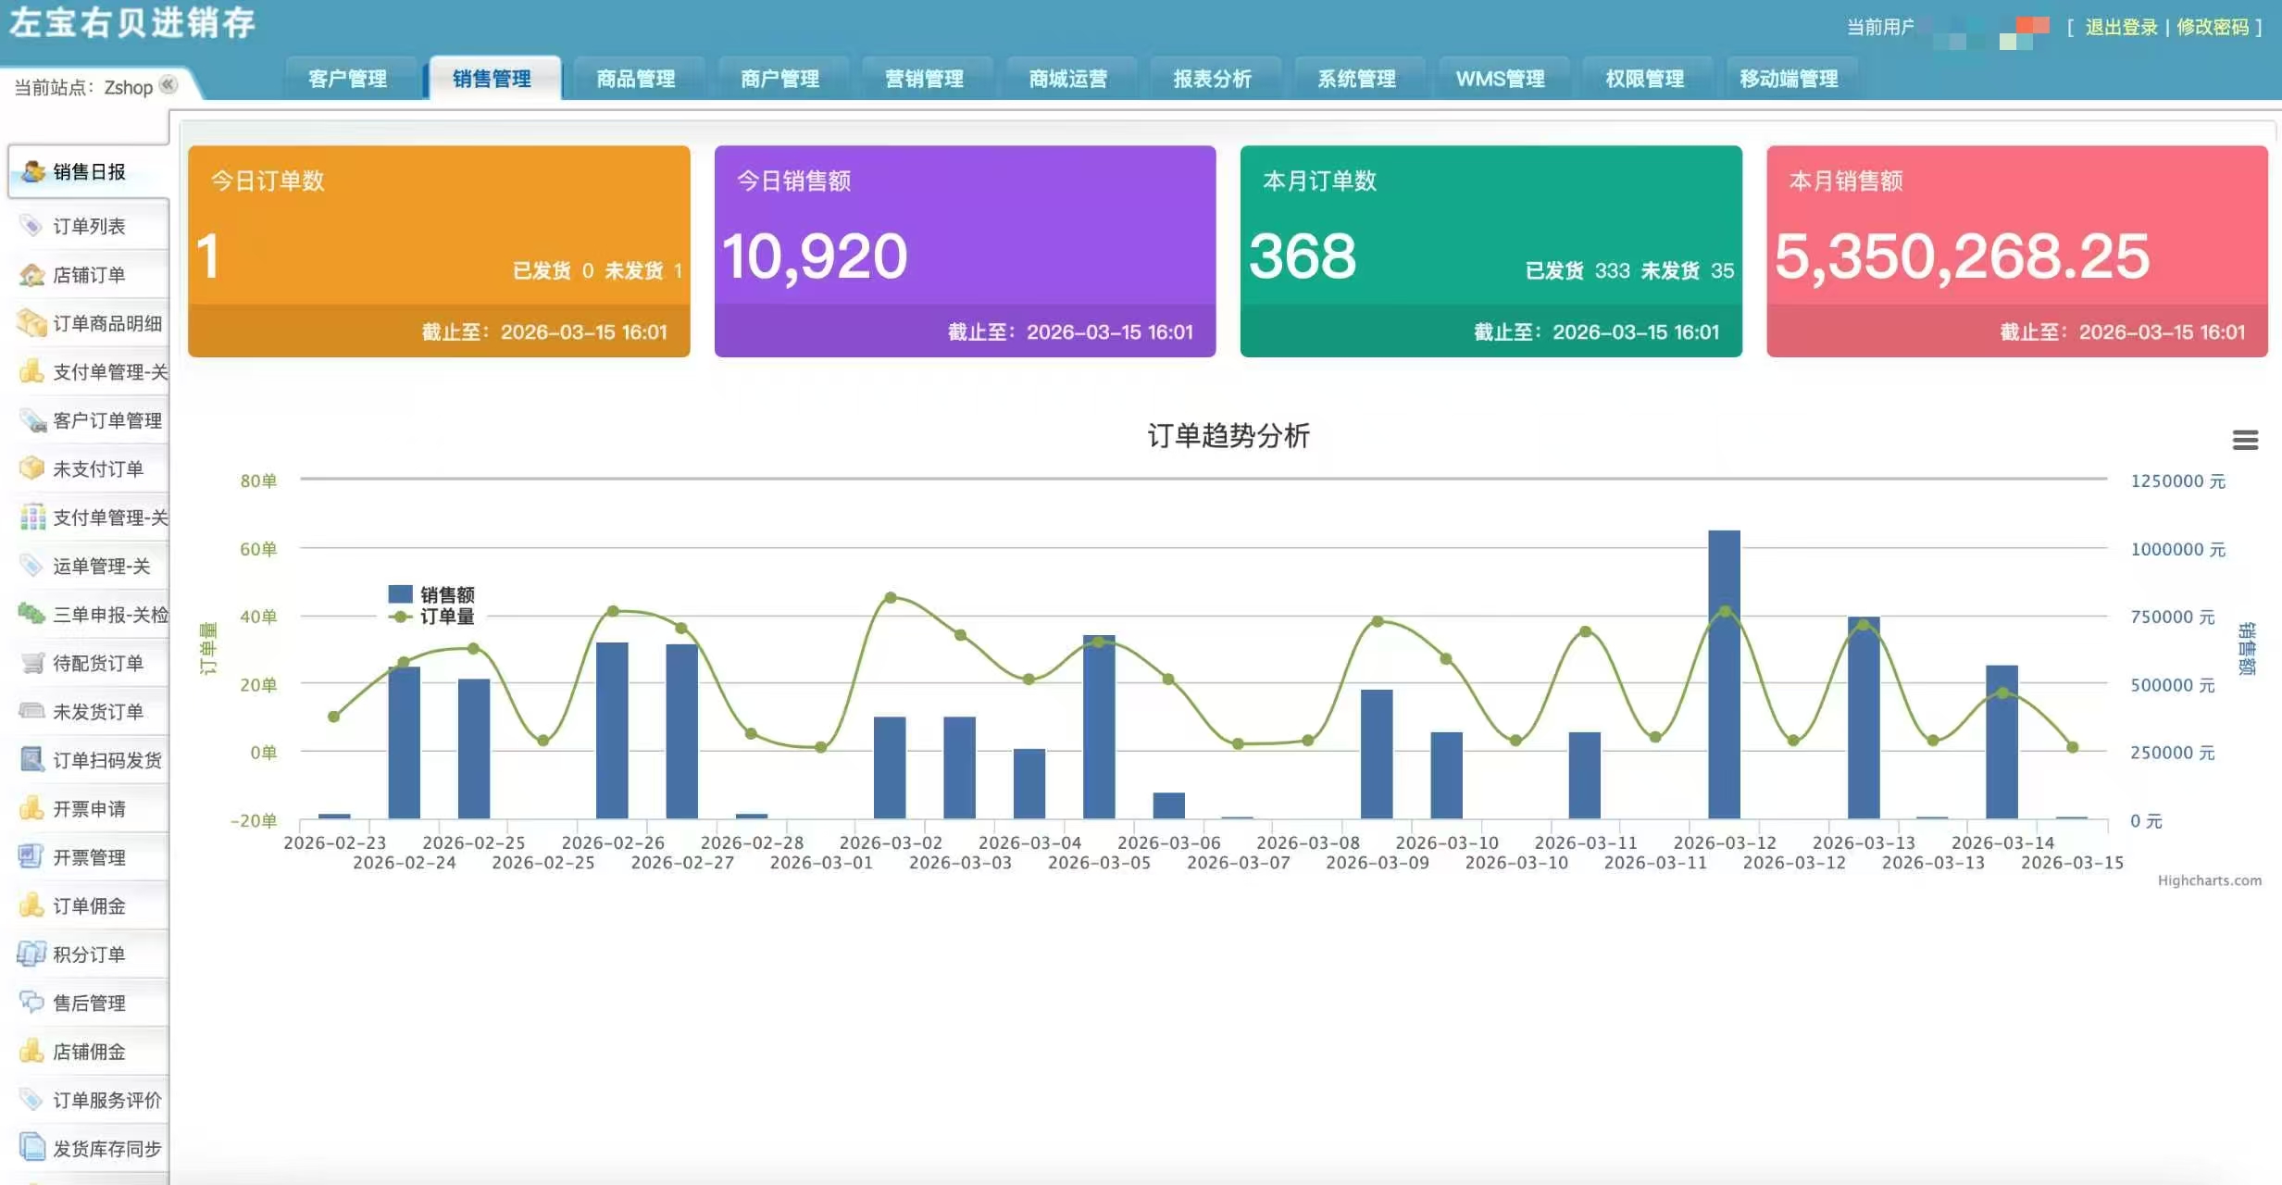Click the 开票申请 icon
This screenshot has width=2282, height=1185.
[x=32, y=808]
